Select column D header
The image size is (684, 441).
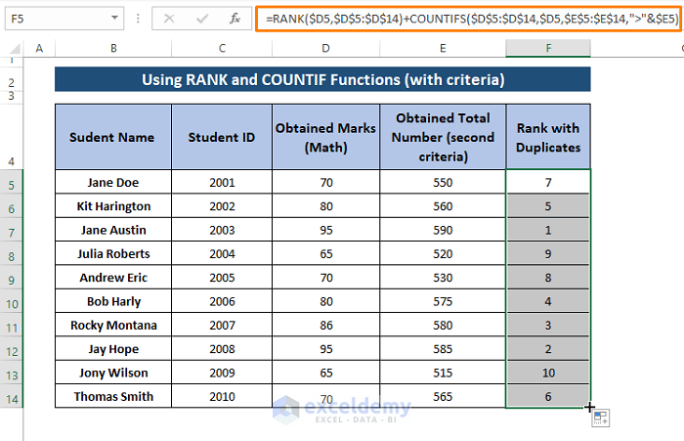pyautogui.click(x=325, y=48)
